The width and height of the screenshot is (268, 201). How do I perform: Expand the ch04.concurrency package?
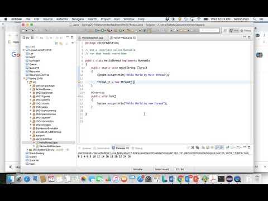(x=31, y=111)
